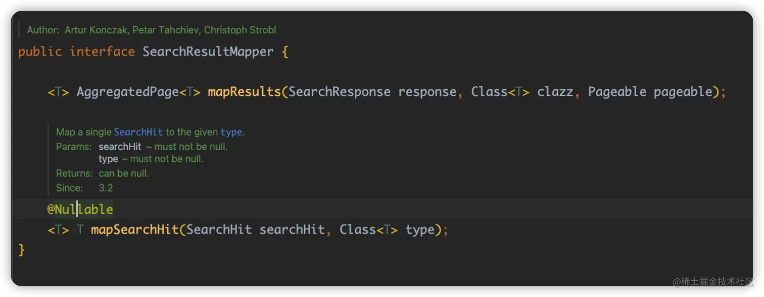Select the mapResults method name
Image resolution: width=764 pixels, height=297 pixels.
pyautogui.click(x=244, y=92)
